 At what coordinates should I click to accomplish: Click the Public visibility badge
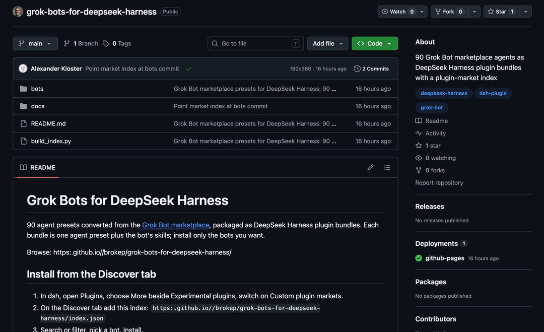pyautogui.click(x=170, y=12)
